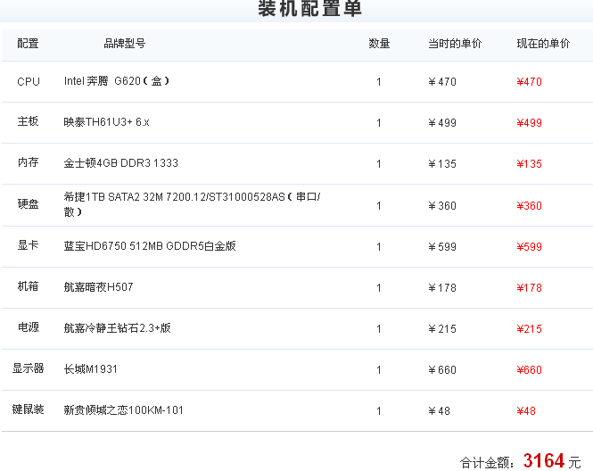This screenshot has width=593, height=471.
Task: Click quantity 1 in the 硬盘 row
Action: (379, 206)
